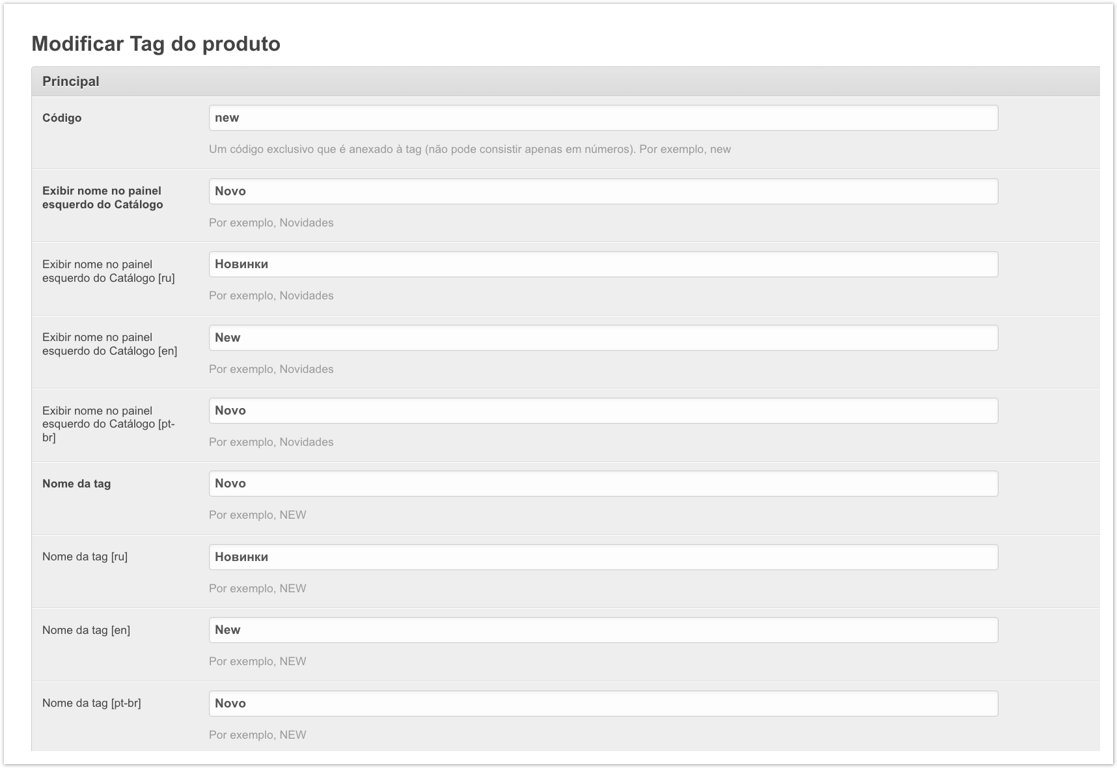The width and height of the screenshot is (1117, 768).
Task: Click the catalog panel name [ru] input
Action: point(603,264)
